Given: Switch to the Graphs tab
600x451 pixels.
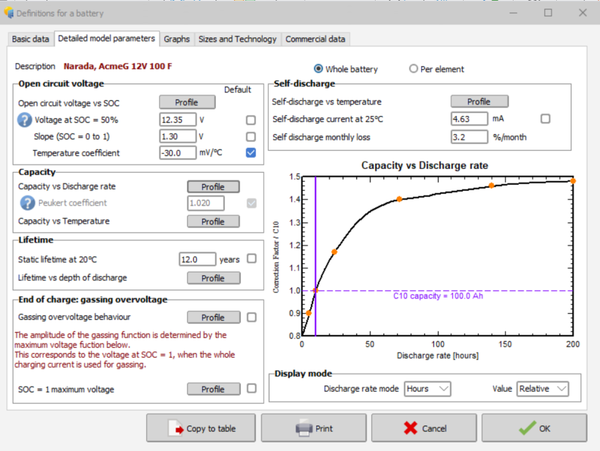Looking at the screenshot, I should coord(176,39).
